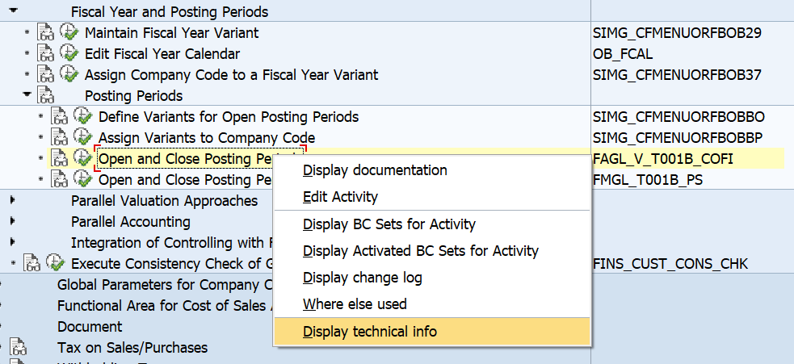Screen dimensions: 794x364
Task: Click execute icon for Maintain Fiscal Year Variant
Action: pos(69,33)
